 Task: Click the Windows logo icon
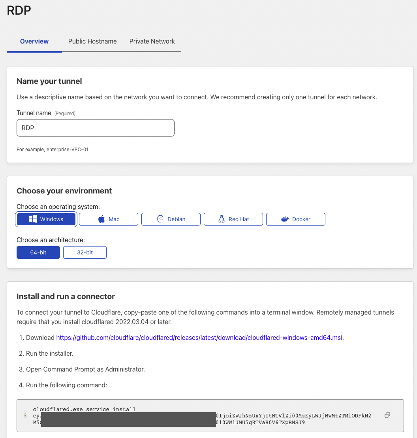pyautogui.click(x=33, y=219)
